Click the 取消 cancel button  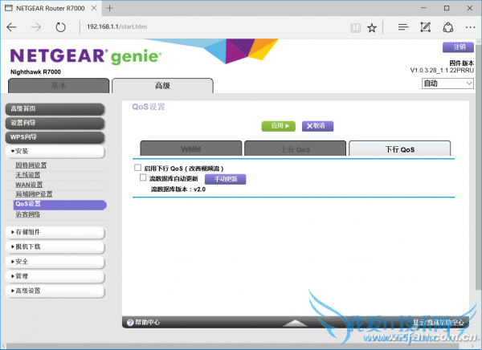pyautogui.click(x=317, y=126)
